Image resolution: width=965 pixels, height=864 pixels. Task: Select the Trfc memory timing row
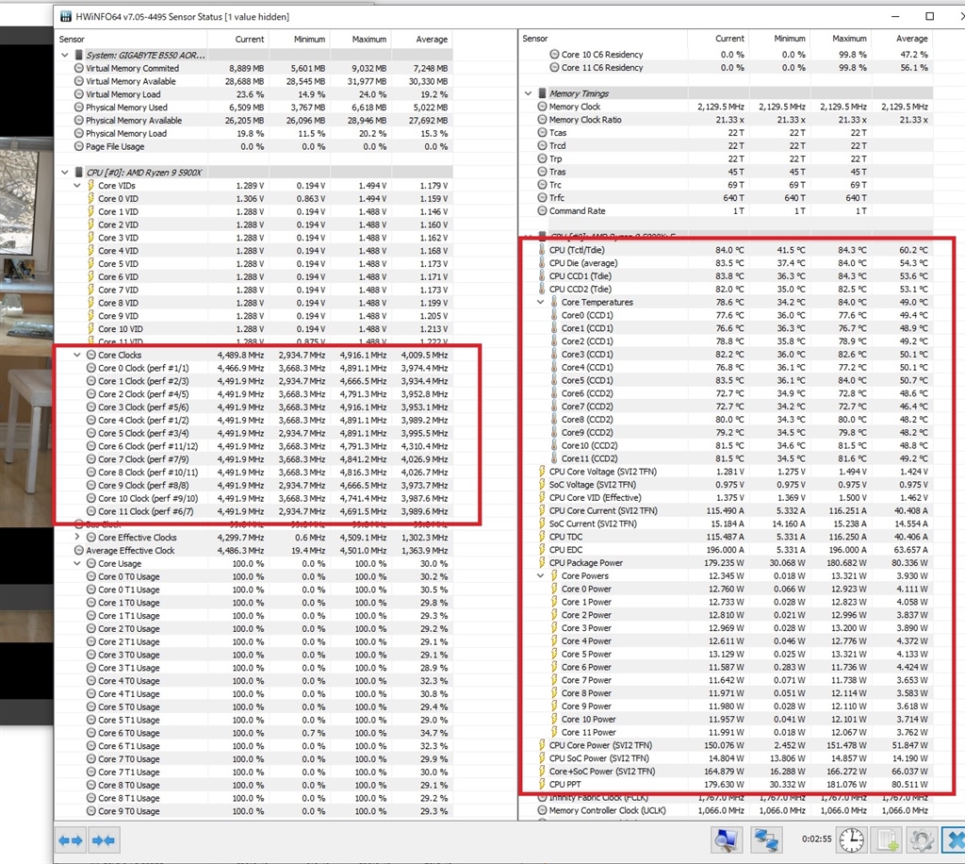click(x=727, y=198)
